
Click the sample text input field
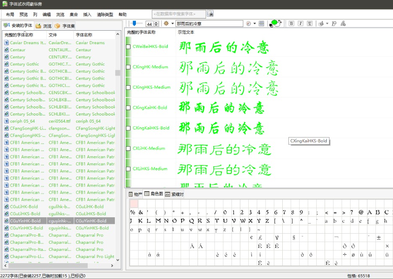pos(209,24)
